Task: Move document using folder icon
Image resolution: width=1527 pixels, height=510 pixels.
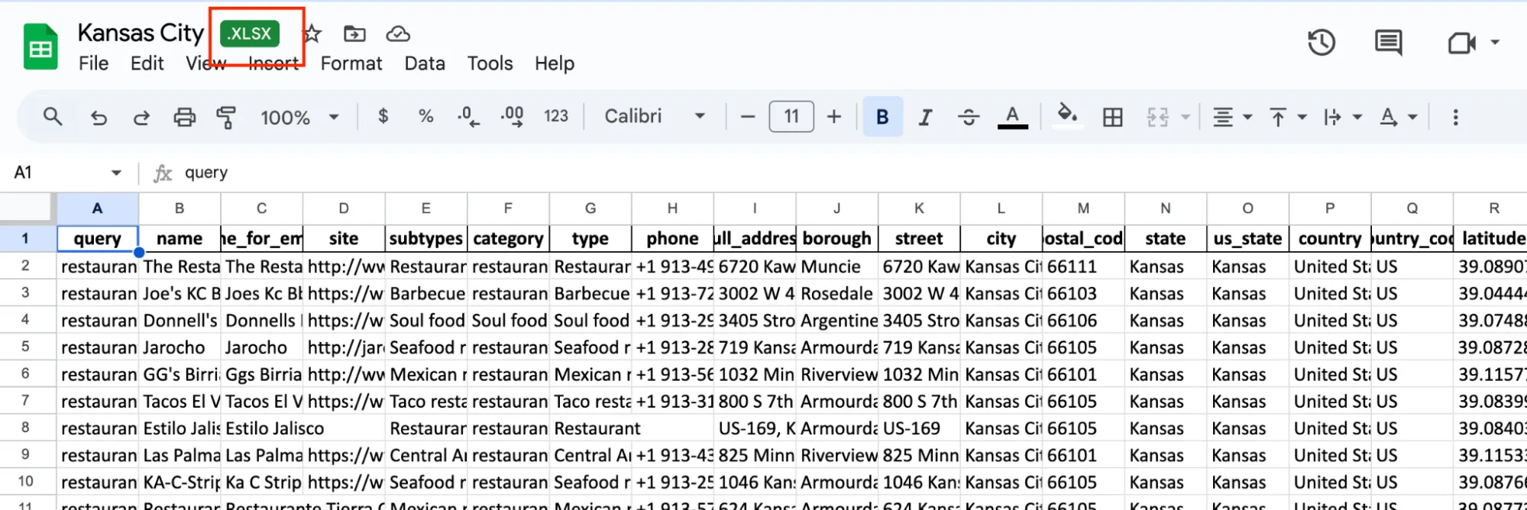Action: [354, 34]
